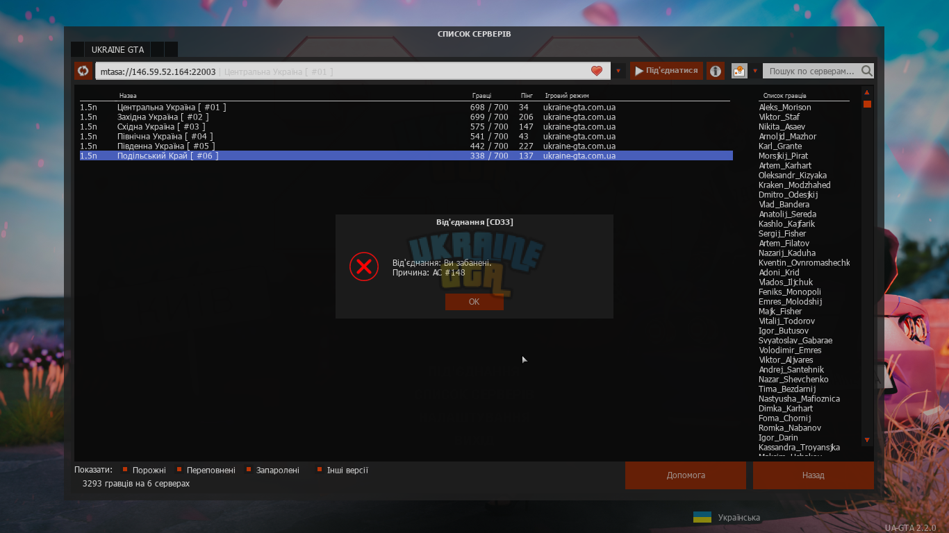Click player Artem_Karhart in the list
Viewport: 949px width, 533px height.
[x=785, y=165]
